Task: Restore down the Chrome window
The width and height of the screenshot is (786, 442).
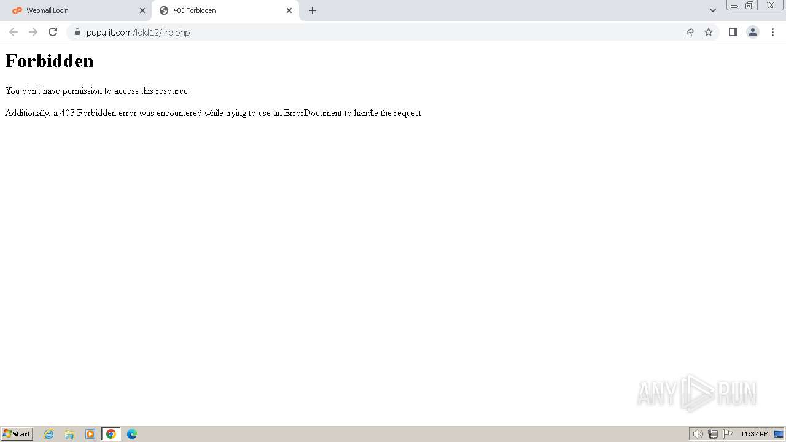Action: point(750,6)
